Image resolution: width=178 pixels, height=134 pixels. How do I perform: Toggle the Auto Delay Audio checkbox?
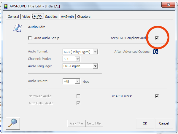[78, 103]
